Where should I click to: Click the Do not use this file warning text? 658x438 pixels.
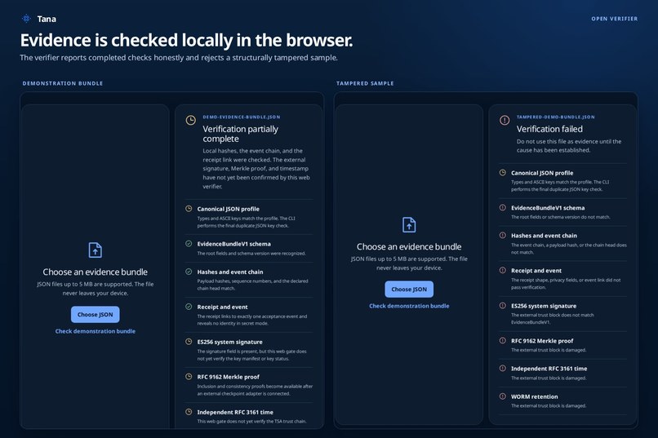(x=569, y=146)
